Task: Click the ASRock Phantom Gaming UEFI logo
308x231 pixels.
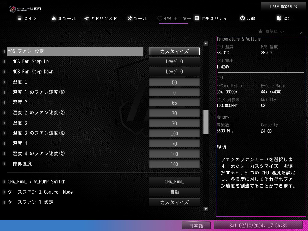Action: click(25, 9)
